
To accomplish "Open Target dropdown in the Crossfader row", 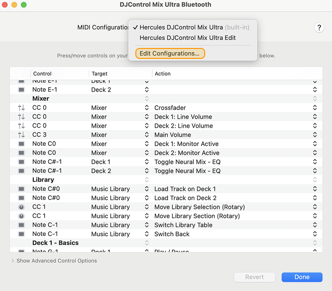I will coord(147,108).
